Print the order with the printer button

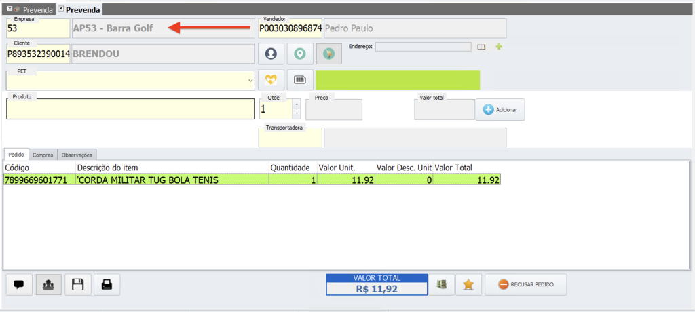click(x=107, y=285)
